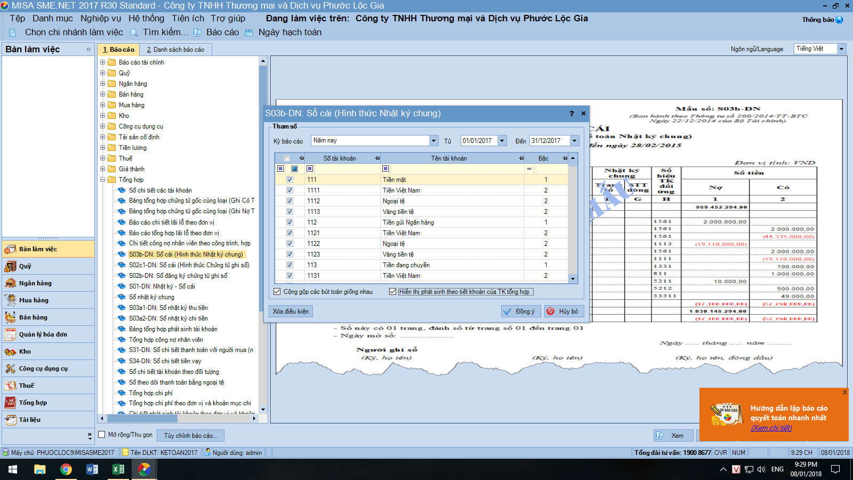Uncheck account 1112 Ngoại tệ row

[x=289, y=201]
